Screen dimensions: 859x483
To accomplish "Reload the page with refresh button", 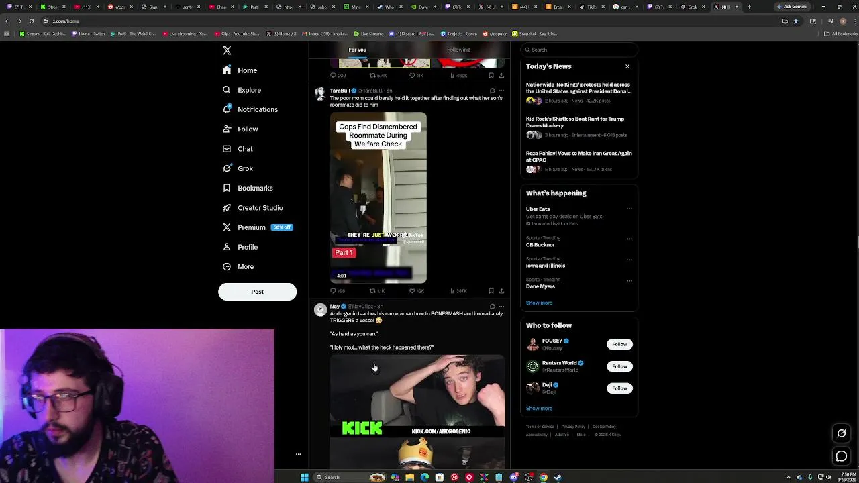I will point(31,21).
